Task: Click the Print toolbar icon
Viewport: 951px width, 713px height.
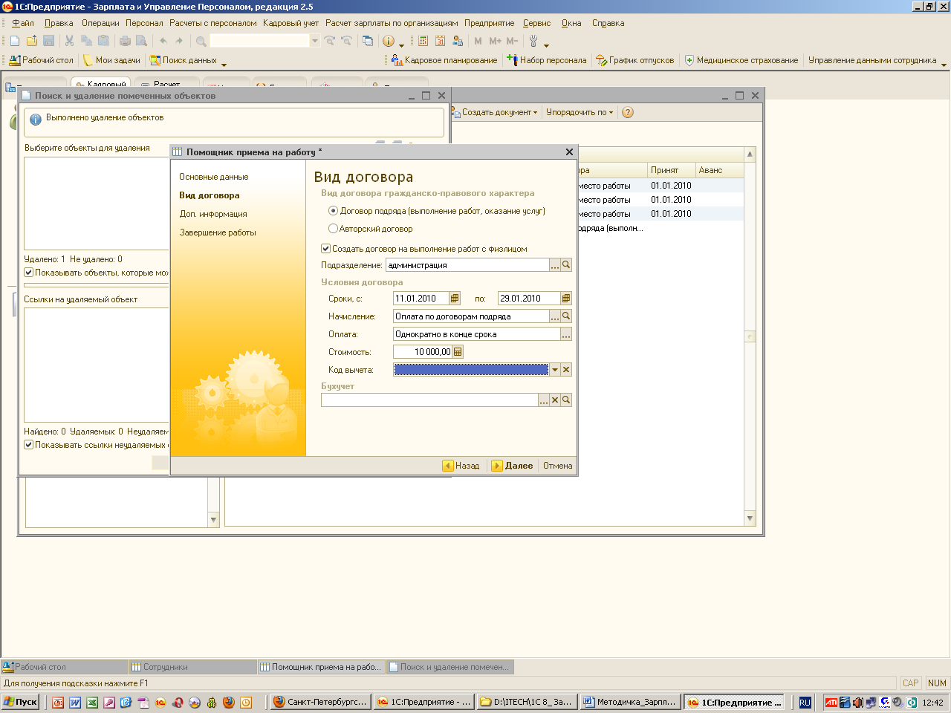Action: click(x=125, y=41)
